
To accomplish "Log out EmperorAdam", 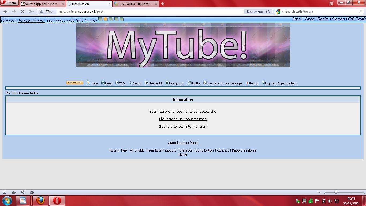I will 281,83.
